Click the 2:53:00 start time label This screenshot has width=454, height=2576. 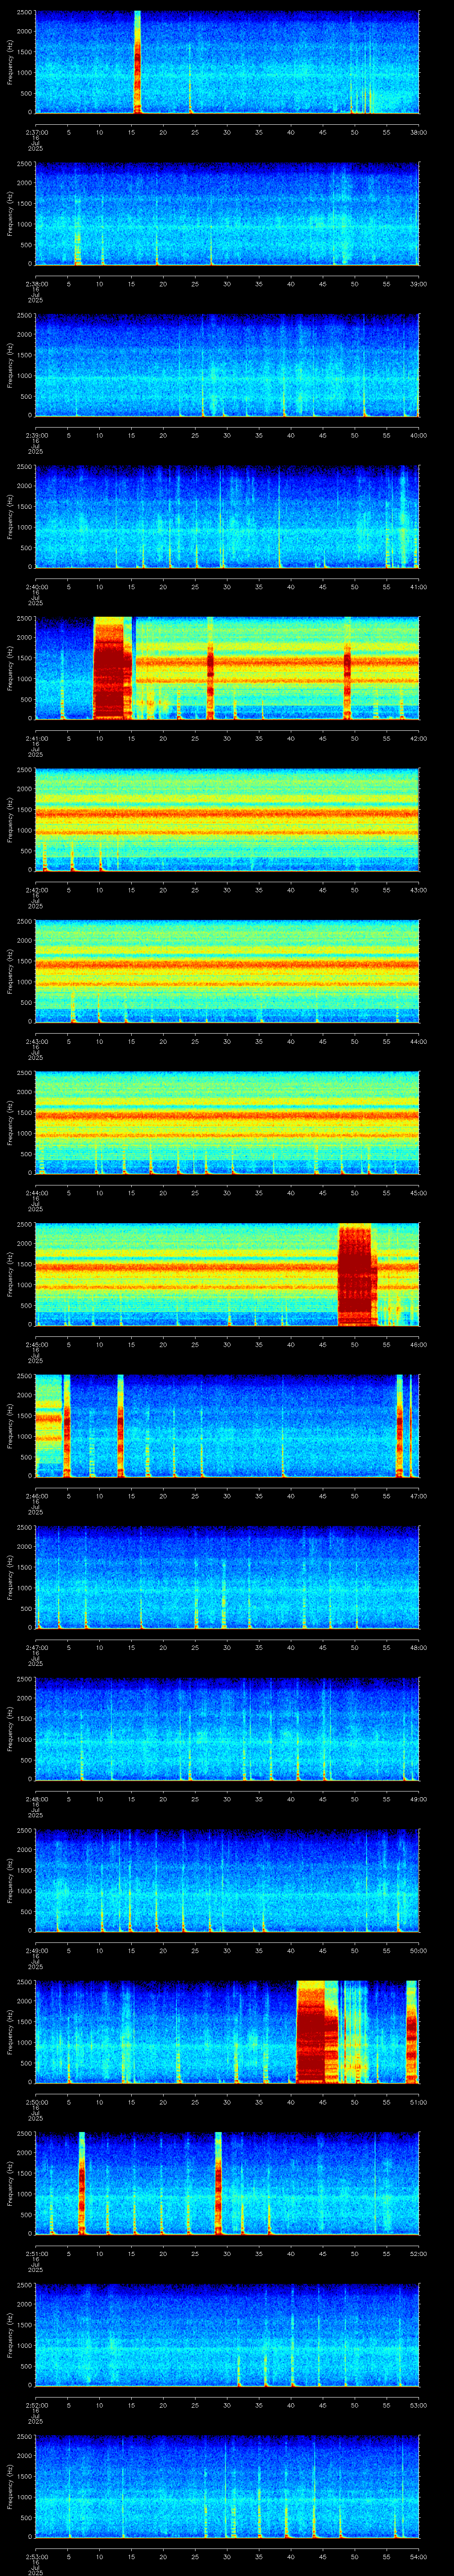[36, 2556]
